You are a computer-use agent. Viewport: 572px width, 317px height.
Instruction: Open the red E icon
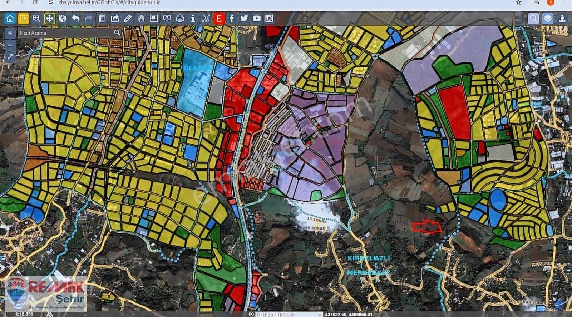tap(219, 19)
